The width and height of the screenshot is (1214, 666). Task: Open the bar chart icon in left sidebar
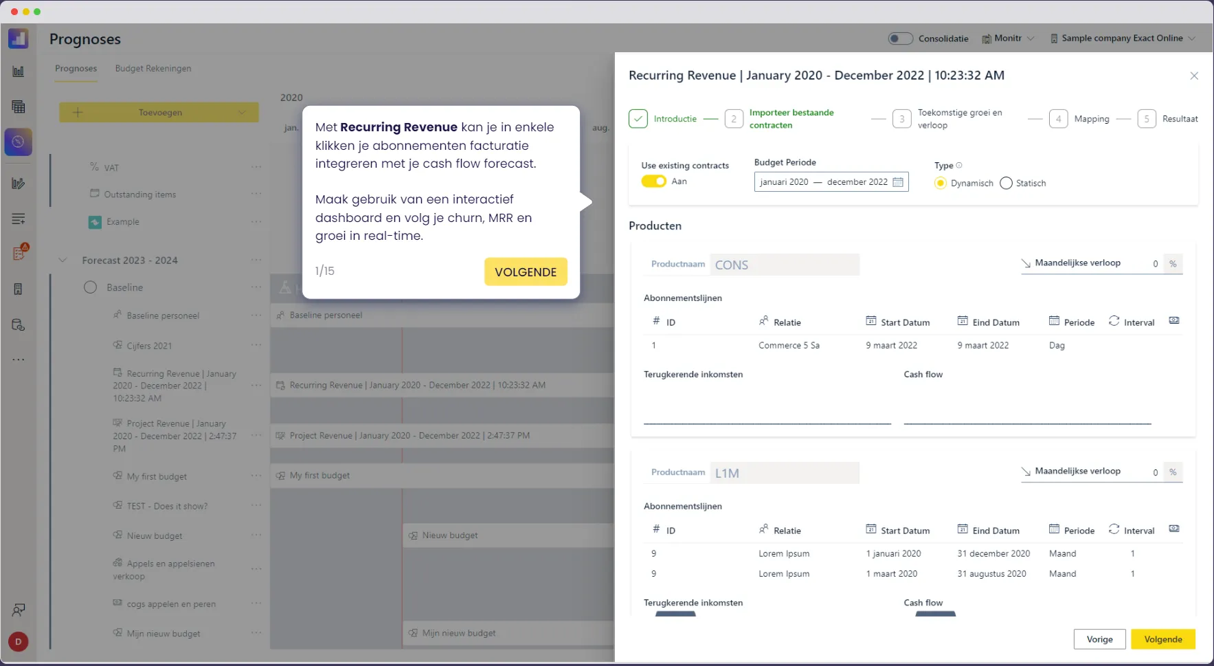coord(19,71)
